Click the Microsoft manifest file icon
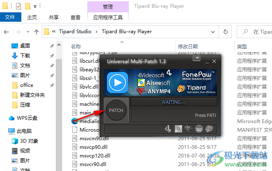Screen dimensions: 272x171 pos(75,130)
